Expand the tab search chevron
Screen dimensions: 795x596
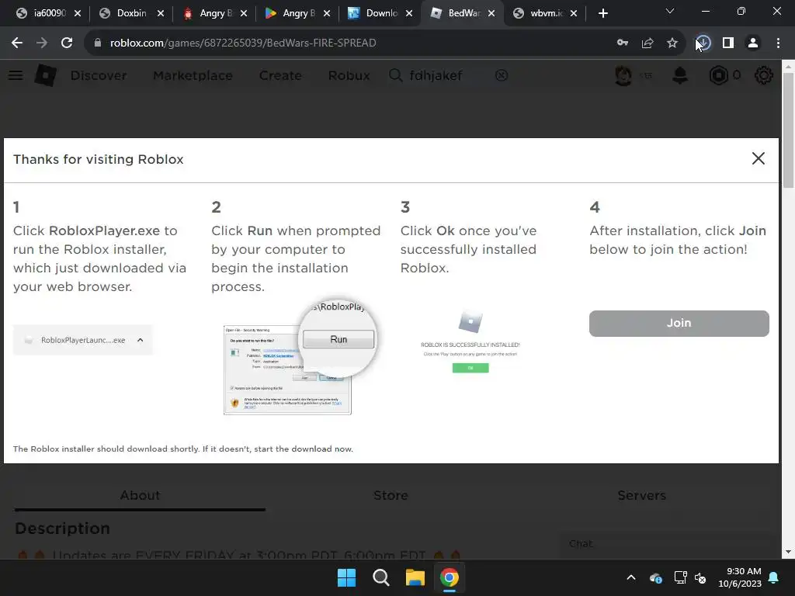[670, 11]
